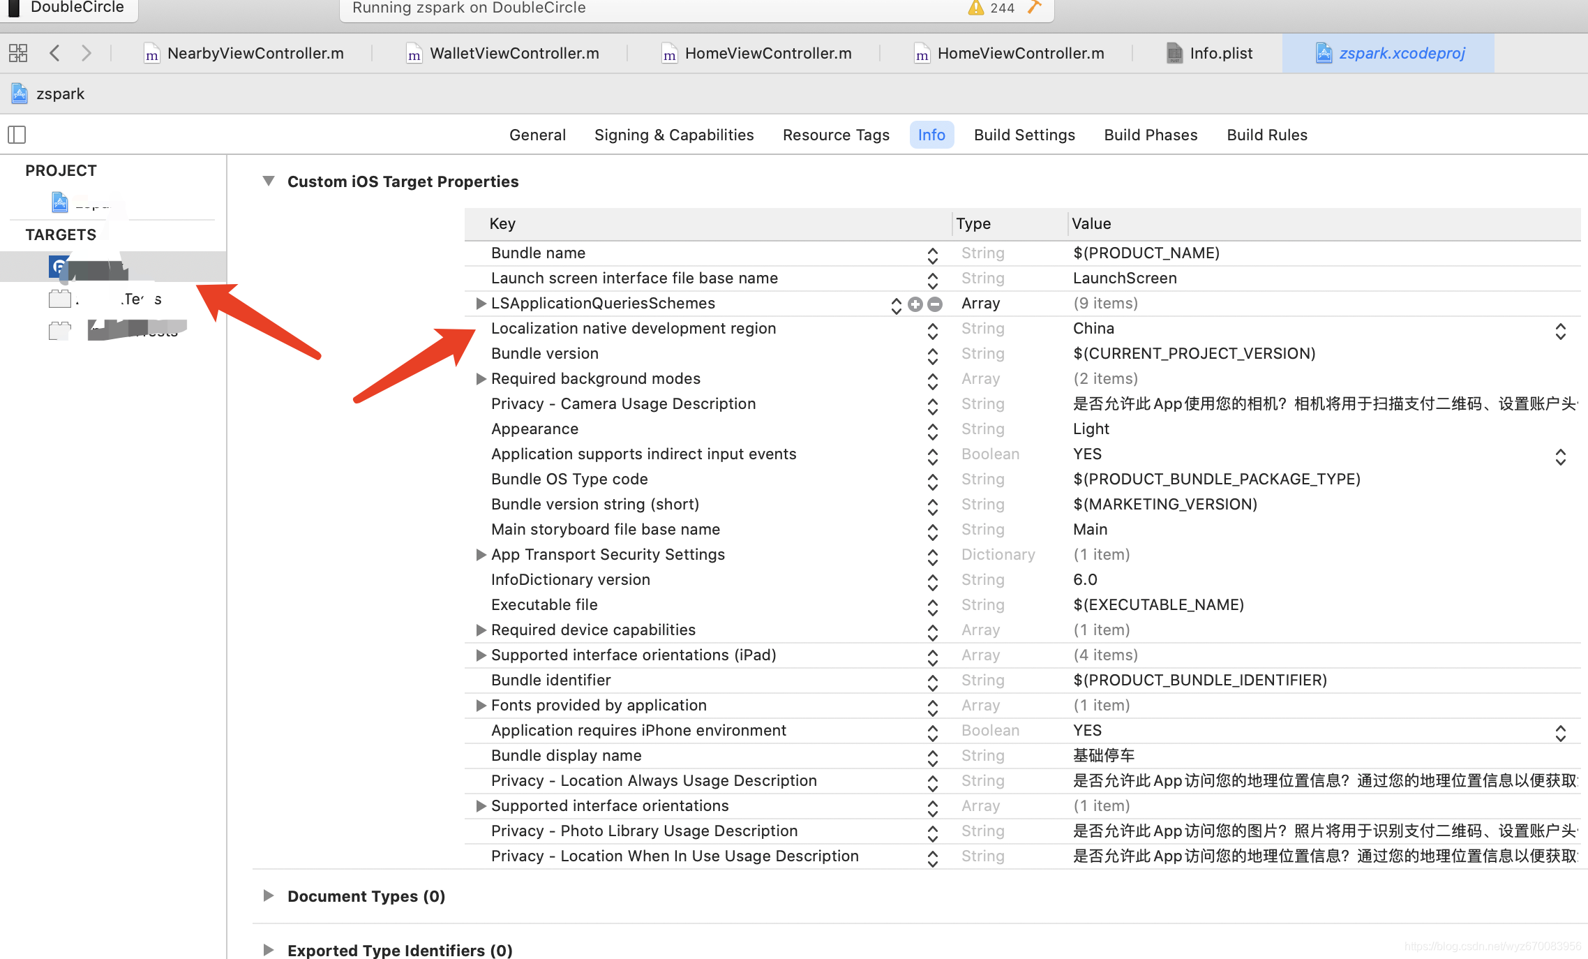Click the project file icon under PROJECT
This screenshot has width=1588, height=959.
[x=60, y=202]
